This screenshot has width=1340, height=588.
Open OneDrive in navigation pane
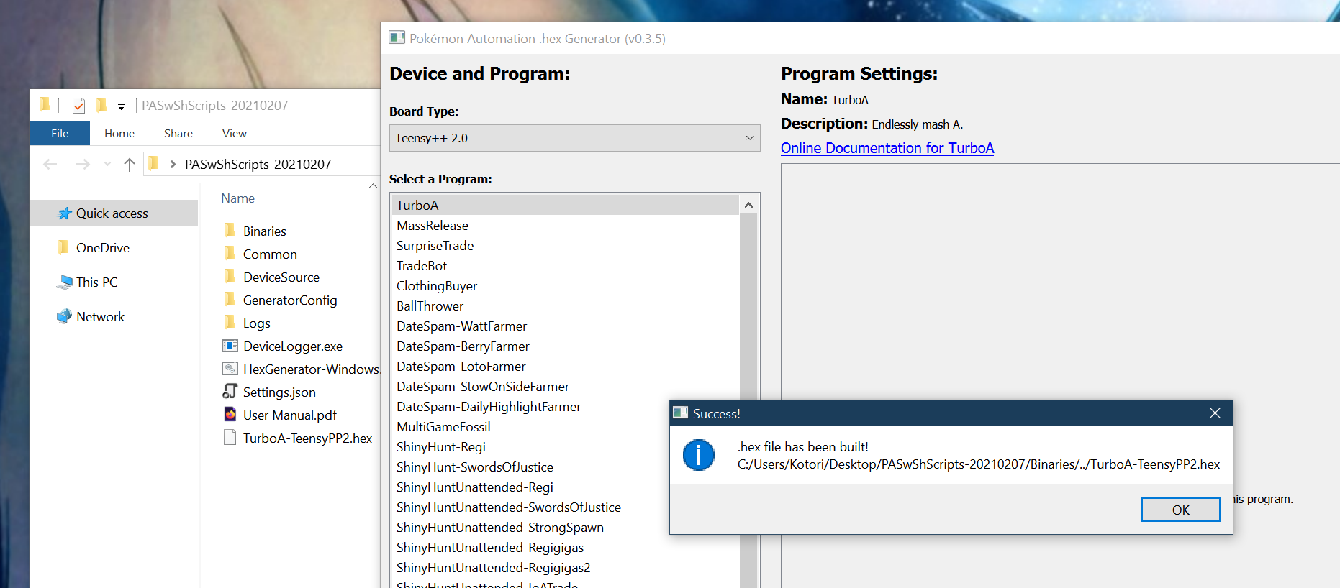point(103,247)
